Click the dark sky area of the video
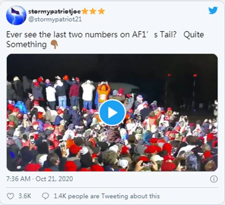 112,64
